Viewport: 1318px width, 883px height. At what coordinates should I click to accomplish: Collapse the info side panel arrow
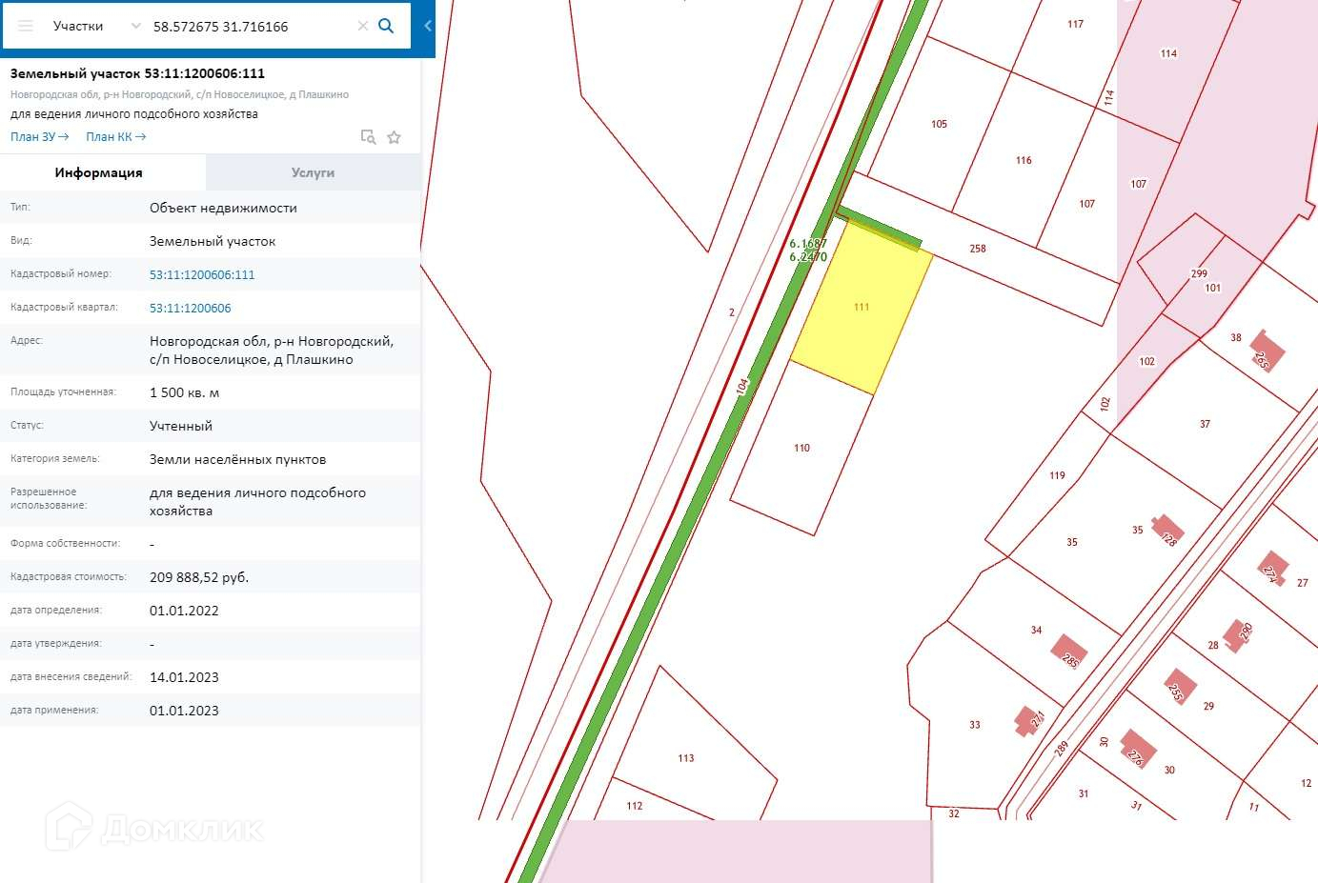point(428,26)
